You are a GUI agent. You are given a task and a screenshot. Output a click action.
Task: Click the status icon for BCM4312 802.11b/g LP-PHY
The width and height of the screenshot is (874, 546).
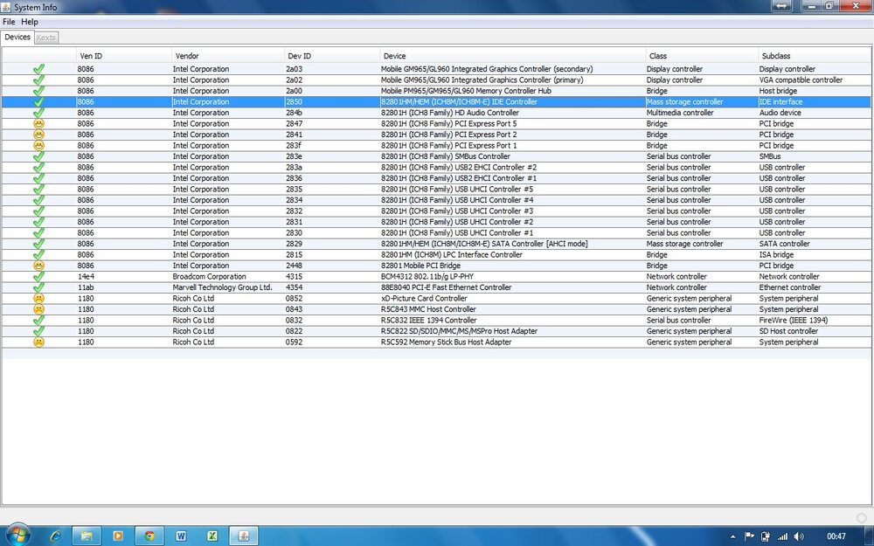(x=38, y=277)
